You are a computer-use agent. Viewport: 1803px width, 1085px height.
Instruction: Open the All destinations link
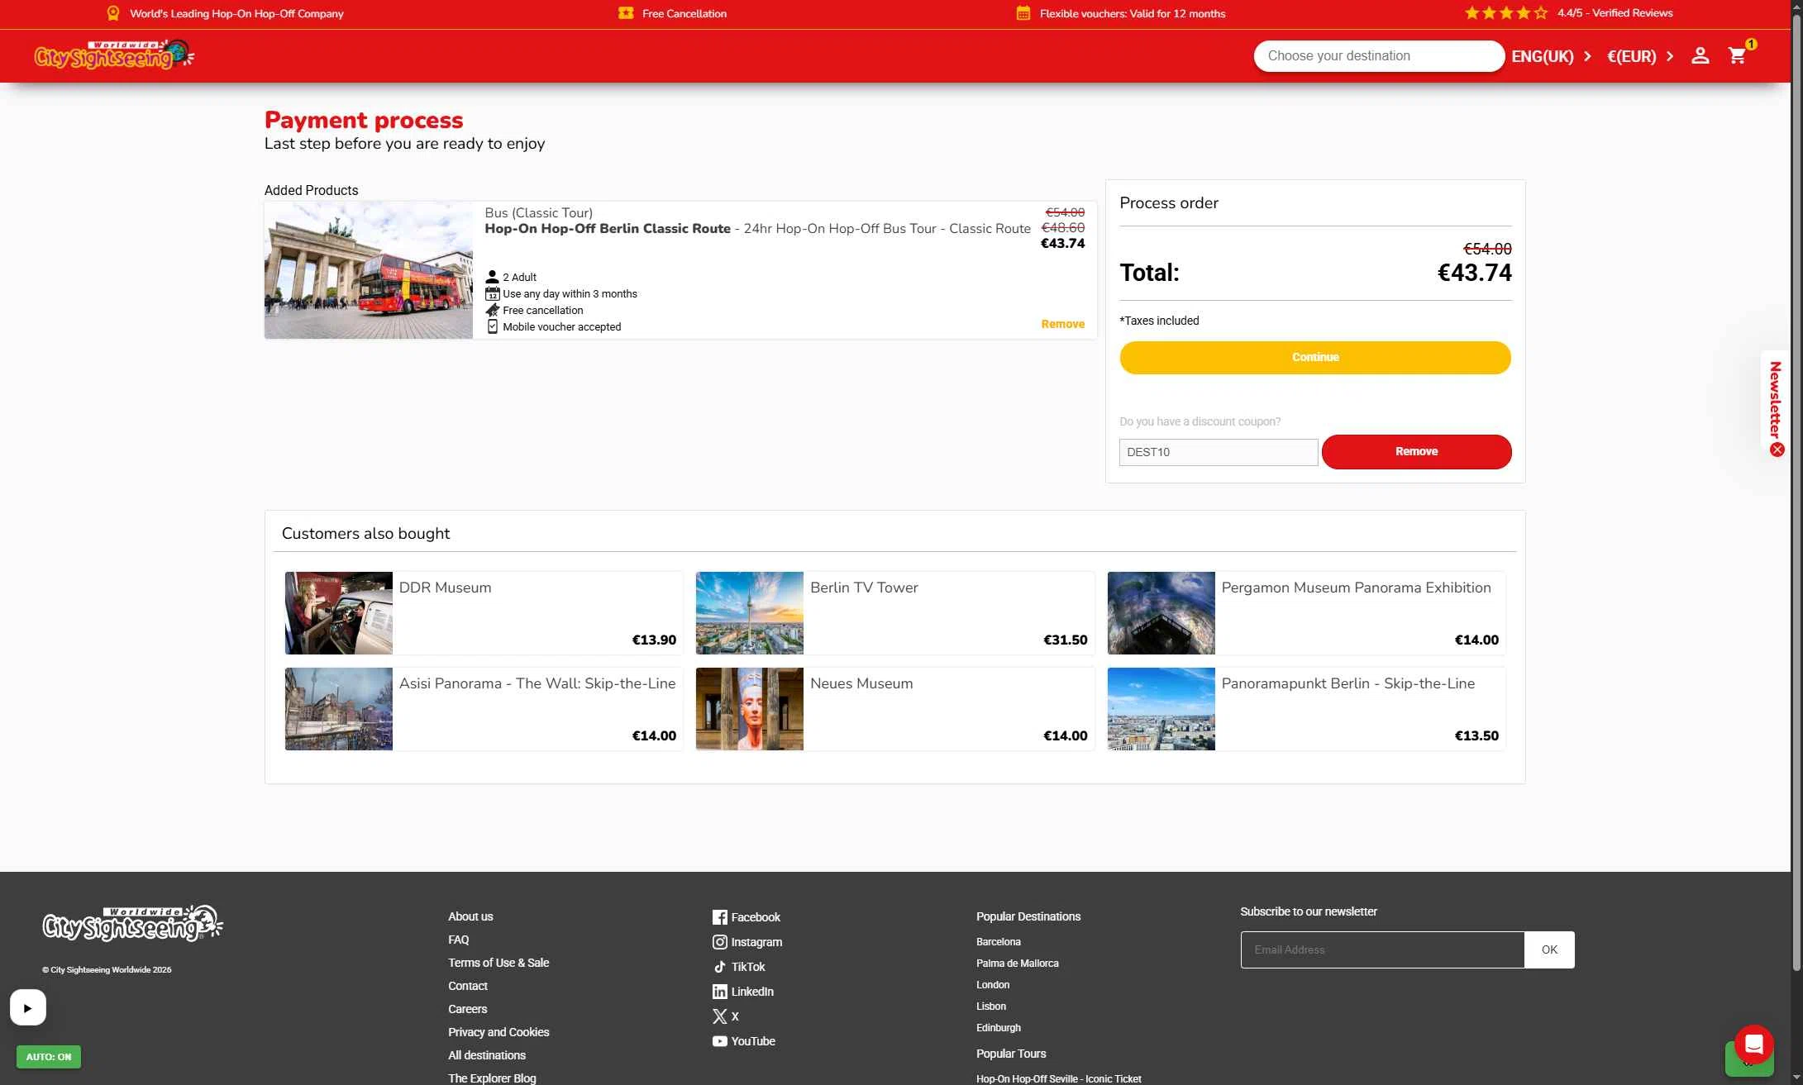coord(487,1055)
